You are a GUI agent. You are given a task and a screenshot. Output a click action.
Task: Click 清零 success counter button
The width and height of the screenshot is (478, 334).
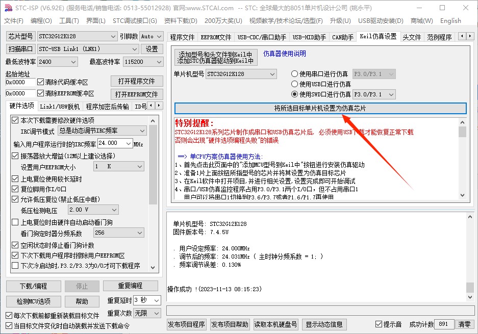coord(464,324)
